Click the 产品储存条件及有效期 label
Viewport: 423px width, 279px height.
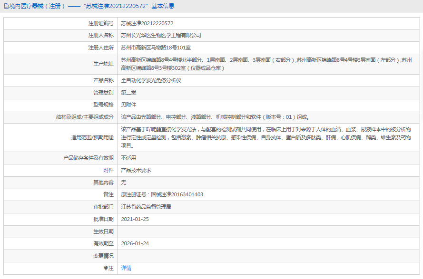(x=89, y=158)
